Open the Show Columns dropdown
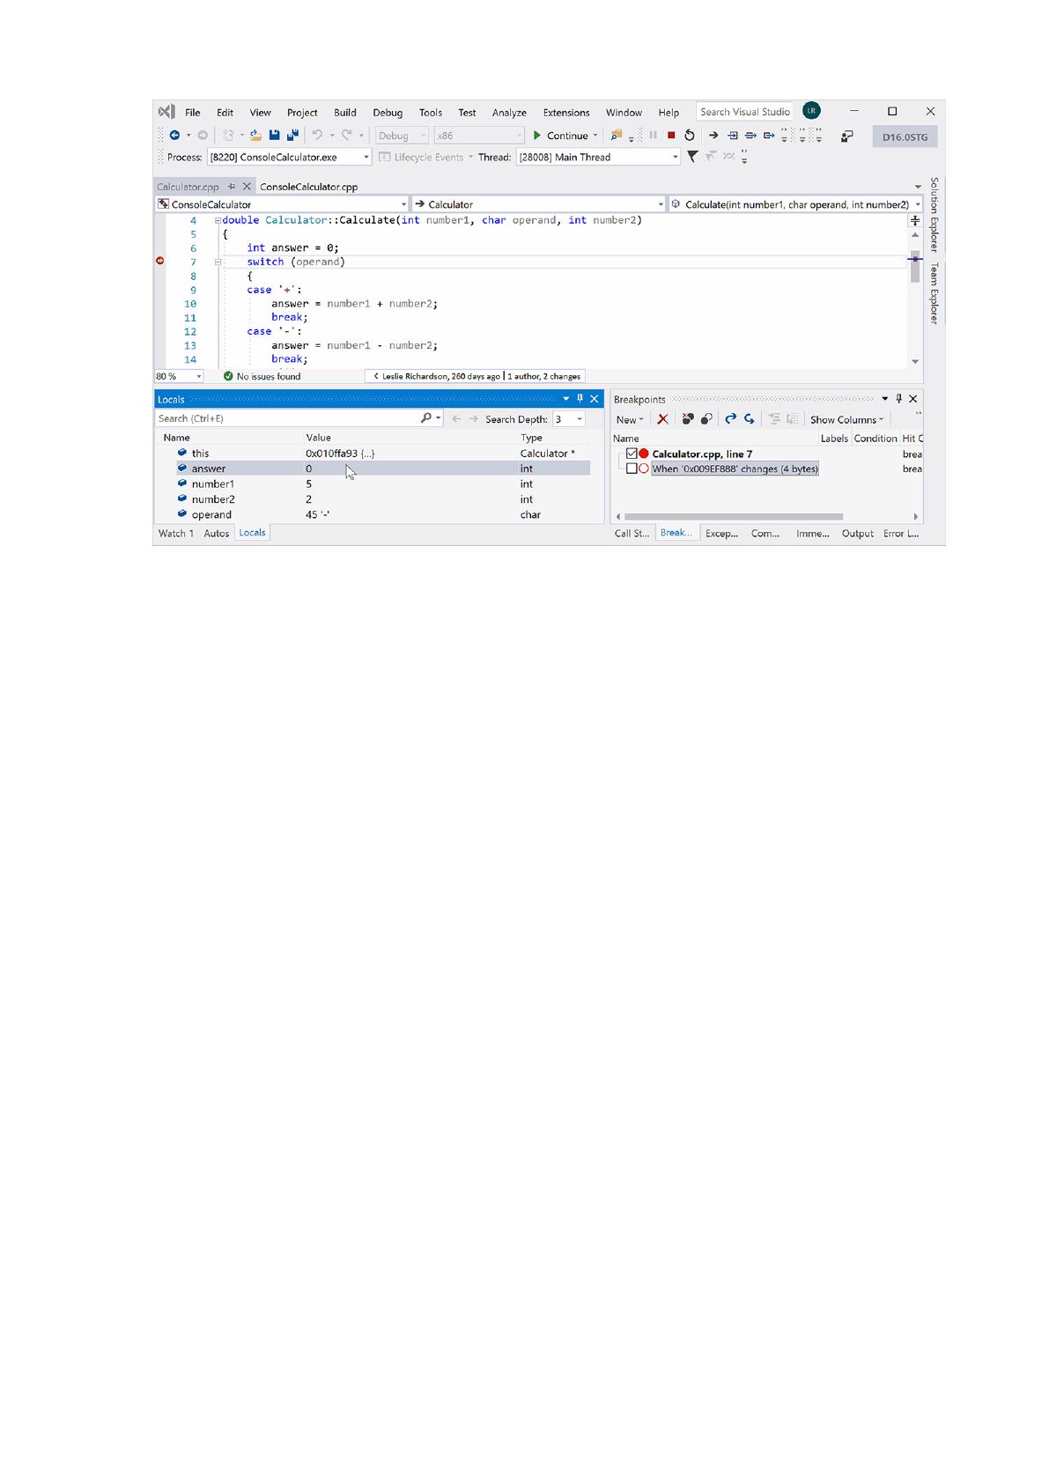1049x1483 pixels. tap(846, 420)
